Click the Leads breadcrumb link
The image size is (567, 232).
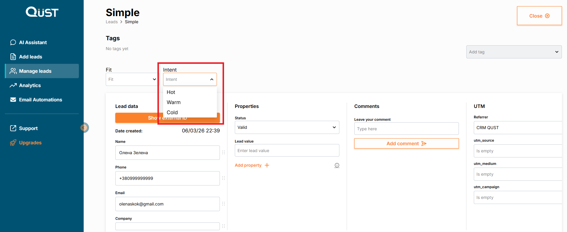coord(111,22)
